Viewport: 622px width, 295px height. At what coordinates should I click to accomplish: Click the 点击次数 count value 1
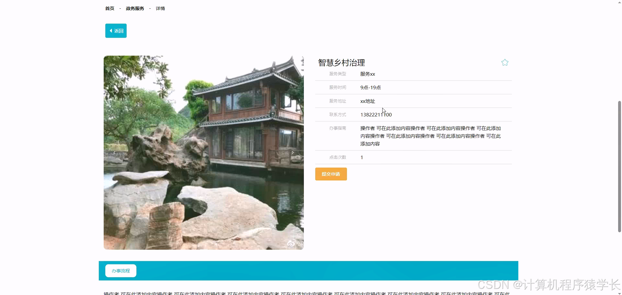[x=362, y=157]
